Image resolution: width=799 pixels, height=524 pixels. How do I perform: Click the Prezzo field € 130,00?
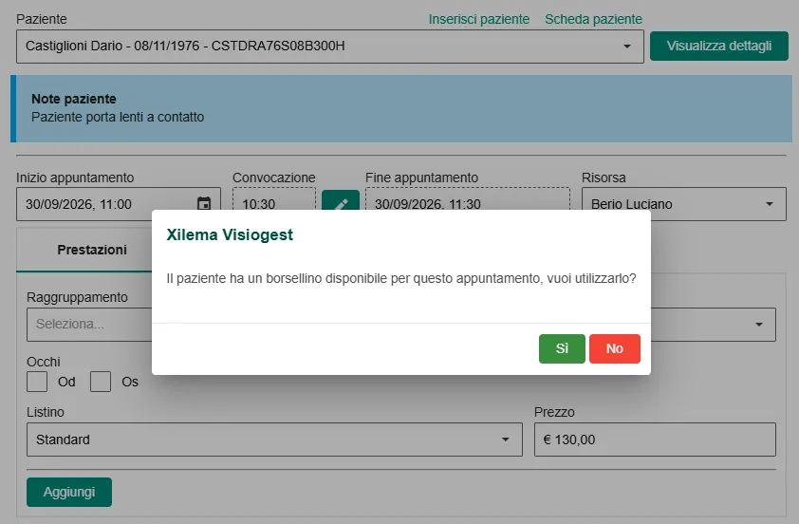[x=655, y=440]
